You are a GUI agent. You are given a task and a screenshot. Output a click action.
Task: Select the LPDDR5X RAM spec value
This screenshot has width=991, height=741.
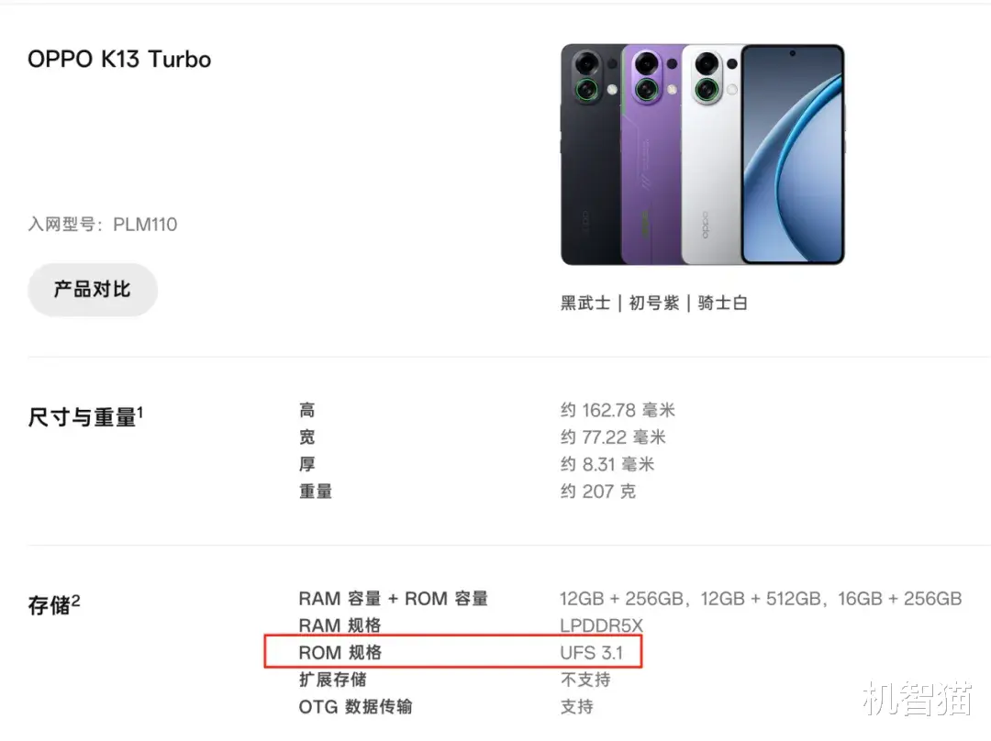602,625
